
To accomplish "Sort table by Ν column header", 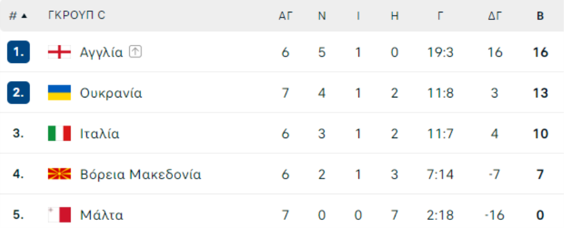I will (322, 16).
